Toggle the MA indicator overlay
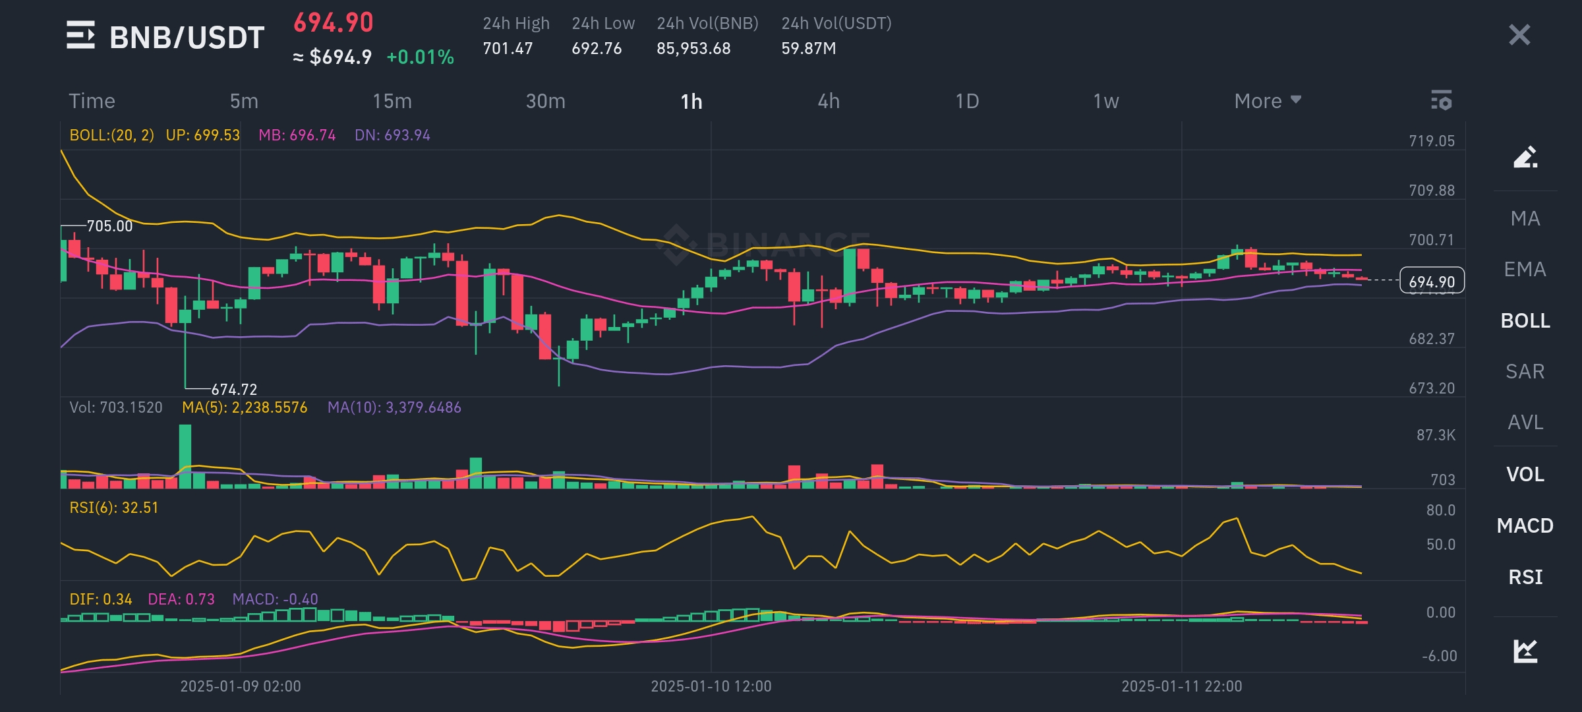The image size is (1582, 712). (x=1525, y=218)
